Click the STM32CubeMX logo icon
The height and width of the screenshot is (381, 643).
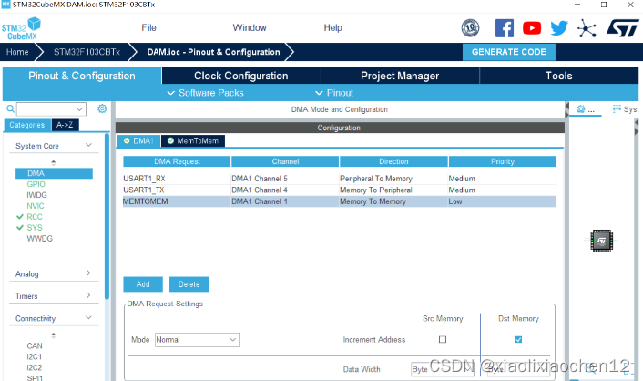pyautogui.click(x=21, y=28)
